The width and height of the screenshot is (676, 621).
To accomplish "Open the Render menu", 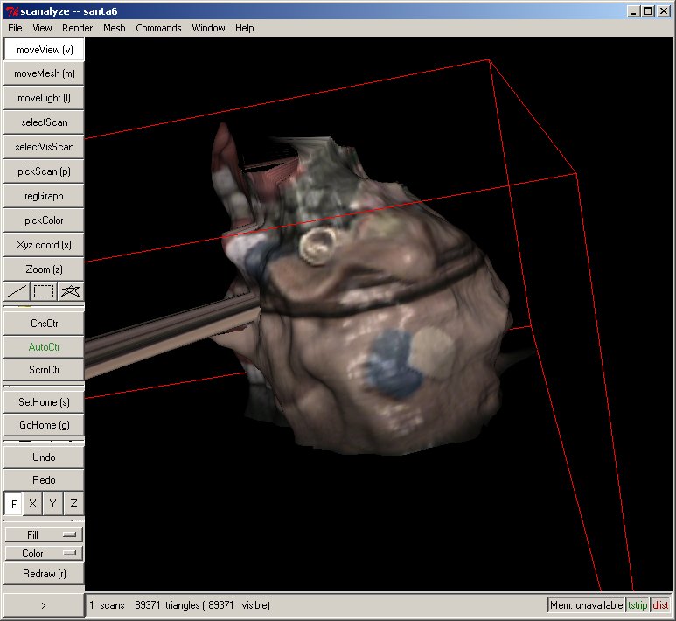I will coord(77,28).
